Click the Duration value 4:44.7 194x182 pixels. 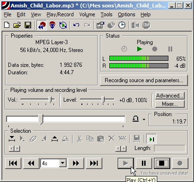click(x=67, y=72)
